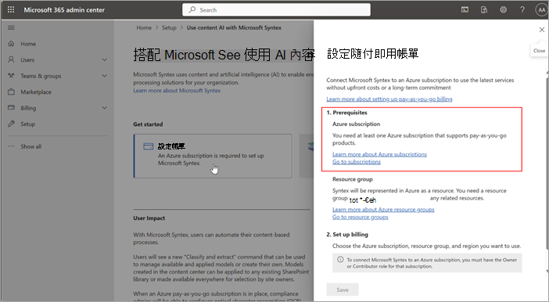Click the card icon in billing setup tile
549x302 pixels.
point(149,146)
